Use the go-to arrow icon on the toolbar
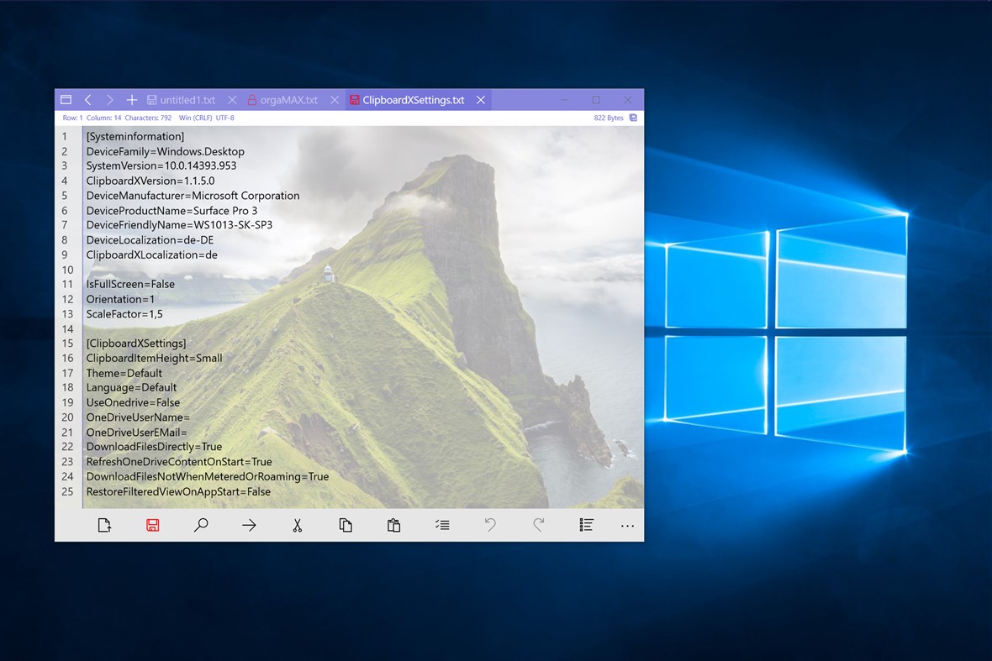This screenshot has width=992, height=661. pyautogui.click(x=249, y=524)
